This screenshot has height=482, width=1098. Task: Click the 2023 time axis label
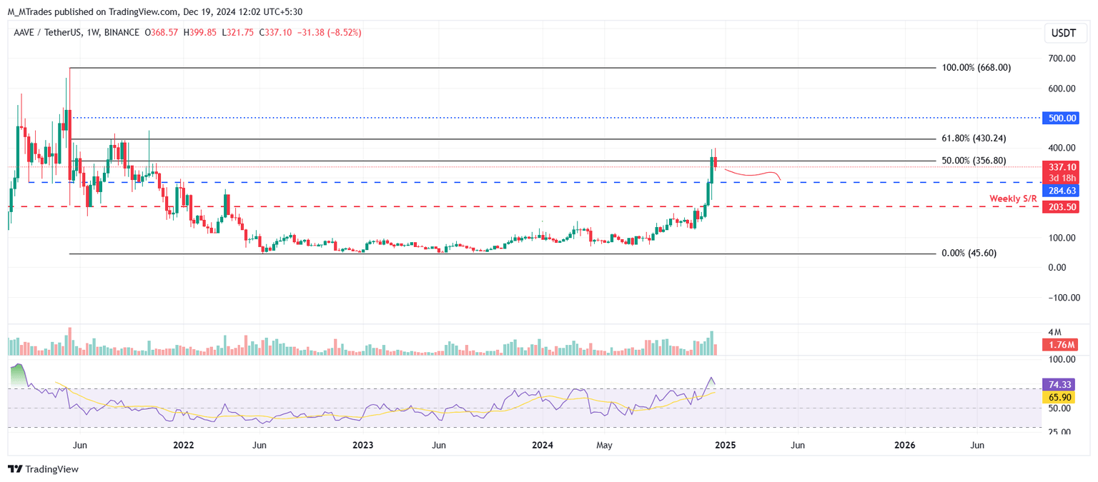pyautogui.click(x=362, y=445)
